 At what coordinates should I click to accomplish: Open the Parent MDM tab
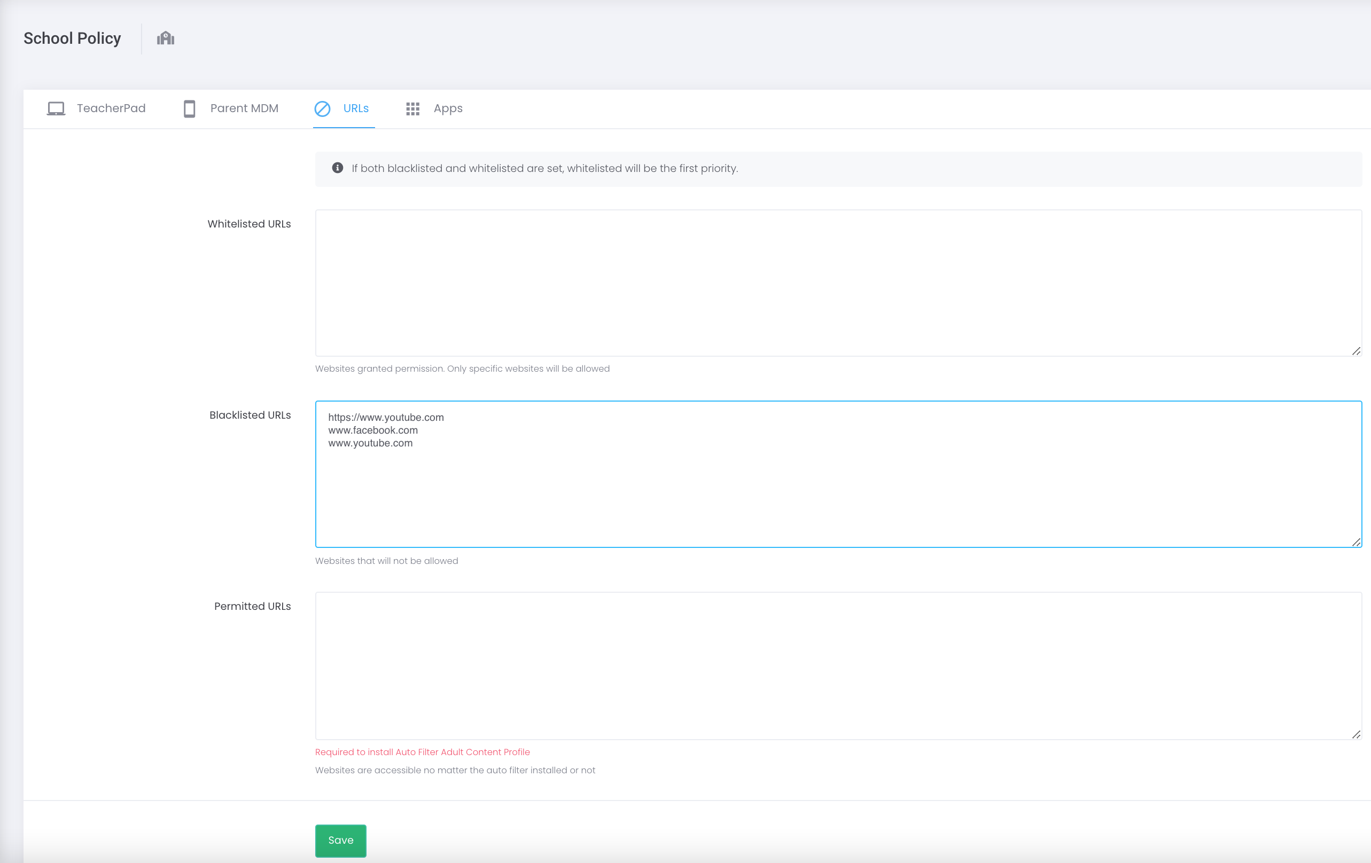coord(231,108)
